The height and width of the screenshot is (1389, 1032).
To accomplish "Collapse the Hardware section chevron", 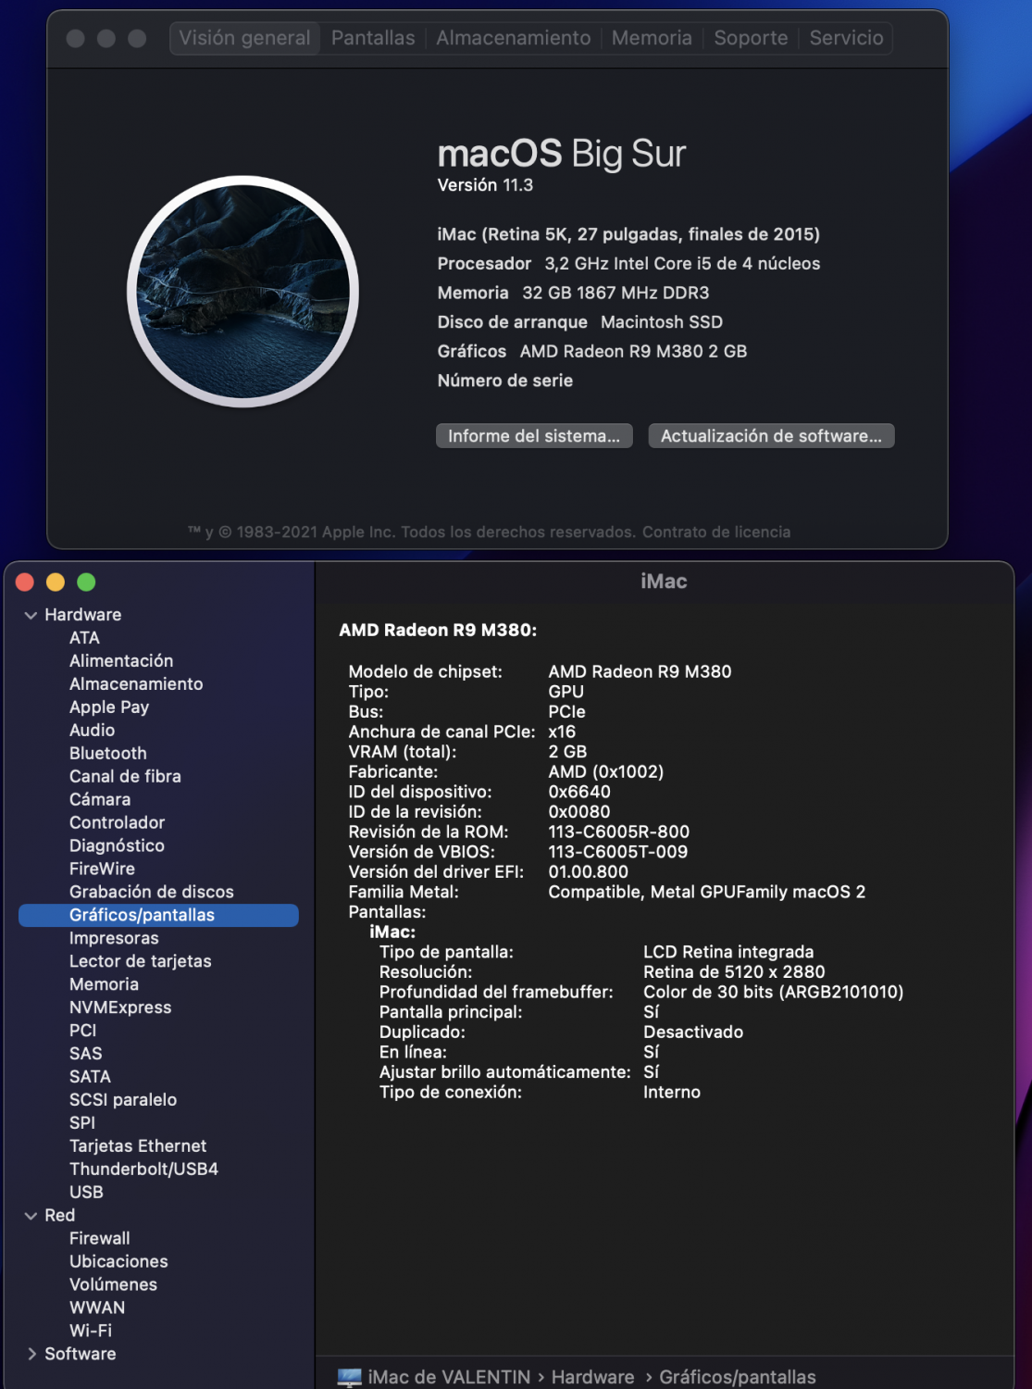I will (x=31, y=615).
